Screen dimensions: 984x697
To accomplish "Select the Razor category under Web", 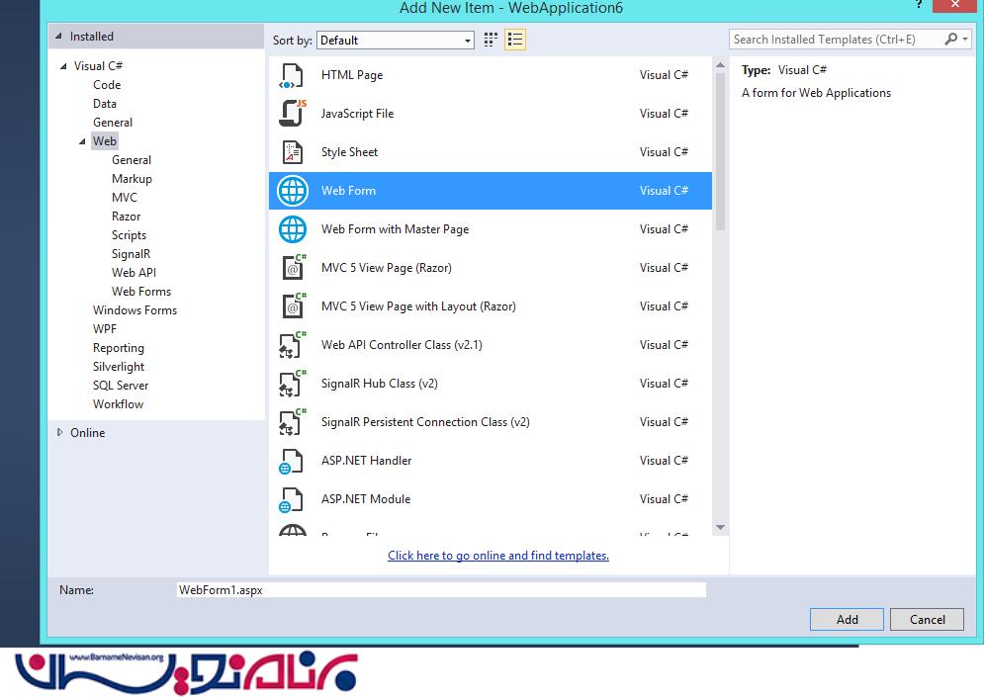I will 126,217.
